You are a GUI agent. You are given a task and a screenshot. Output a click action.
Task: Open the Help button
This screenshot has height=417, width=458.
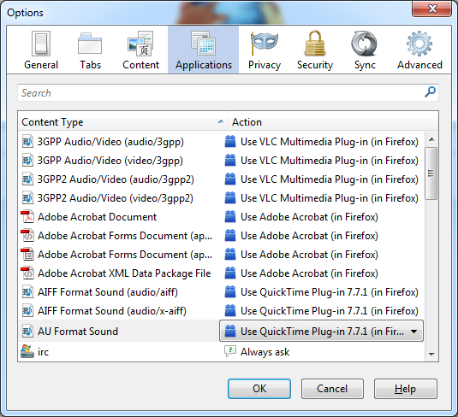point(406,389)
